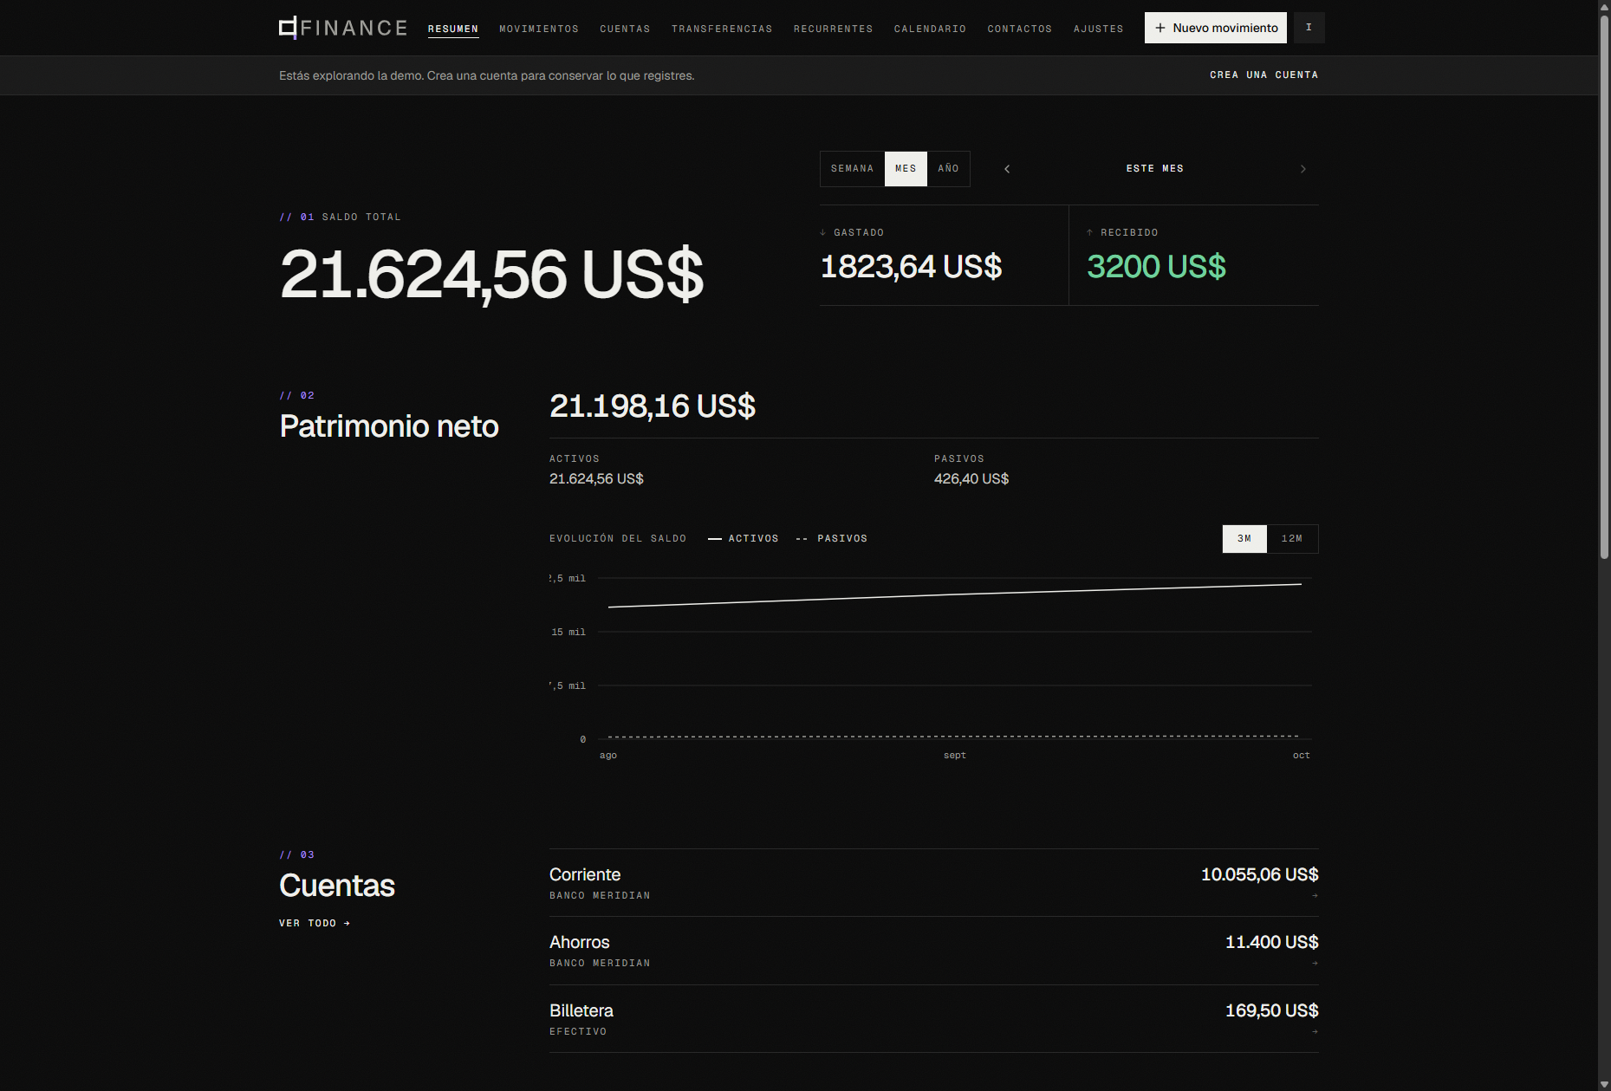Click the Pasivos legend label in chart

[842, 539]
